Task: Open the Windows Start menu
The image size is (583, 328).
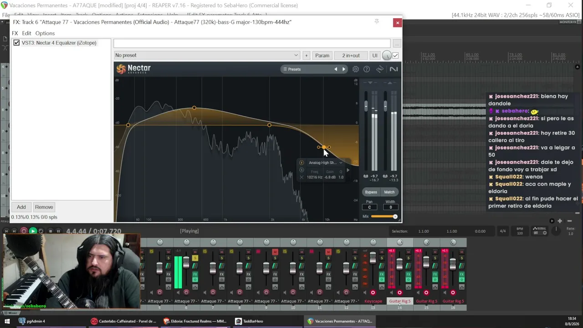Action: point(7,321)
